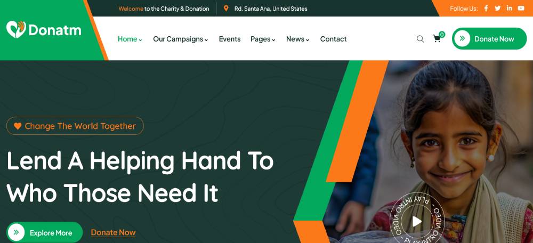Open the shopping cart icon
The width and height of the screenshot is (533, 243).
pos(437,38)
